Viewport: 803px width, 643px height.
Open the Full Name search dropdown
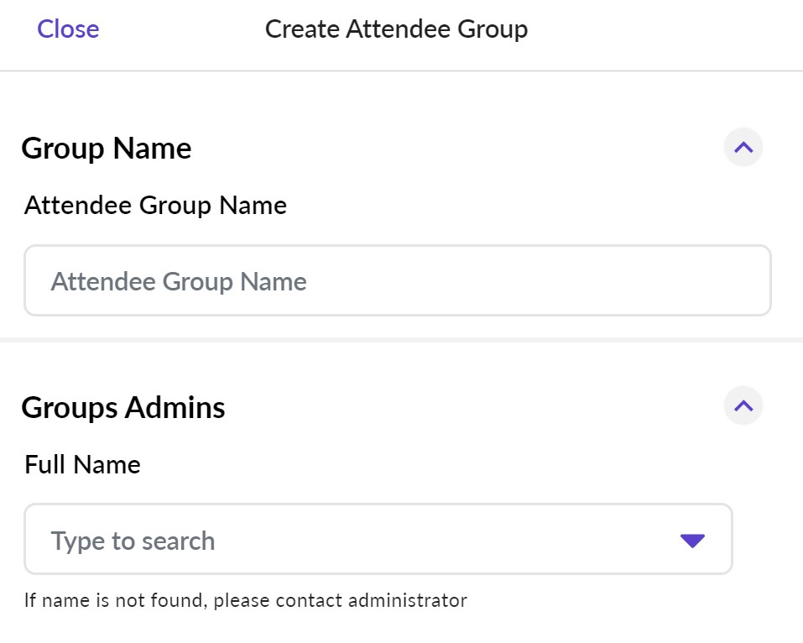(378, 540)
